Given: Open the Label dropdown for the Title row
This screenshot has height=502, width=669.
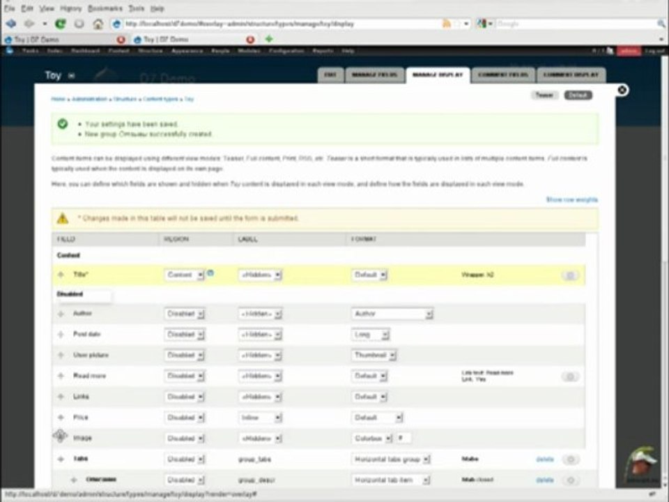Looking at the screenshot, I should [260, 275].
